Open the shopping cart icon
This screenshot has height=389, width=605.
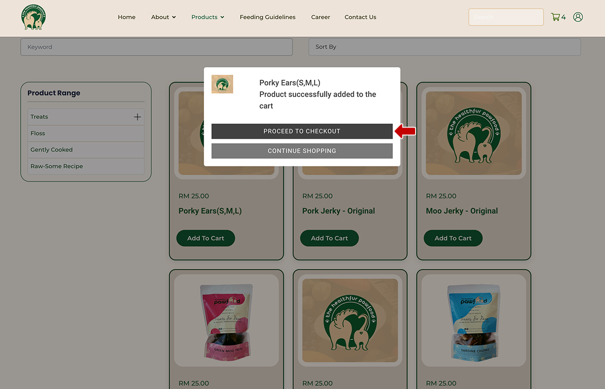pyautogui.click(x=555, y=17)
